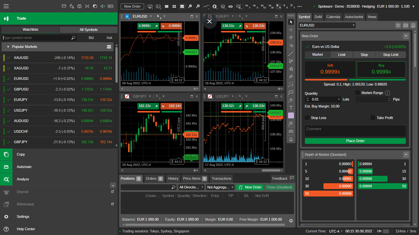Click the green Place Order button
The width and height of the screenshot is (419, 235).
pyautogui.click(x=355, y=141)
